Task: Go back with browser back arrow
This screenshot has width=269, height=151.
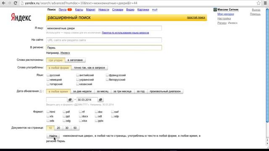Action: (x=4, y=3)
